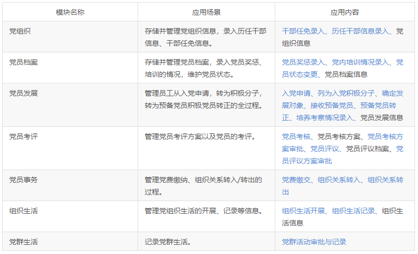Follow the 组织生活开展 link
The width and height of the screenshot is (418, 254).
(303, 211)
